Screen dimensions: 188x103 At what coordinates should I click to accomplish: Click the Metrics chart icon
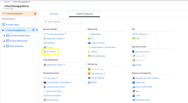tap(89, 82)
